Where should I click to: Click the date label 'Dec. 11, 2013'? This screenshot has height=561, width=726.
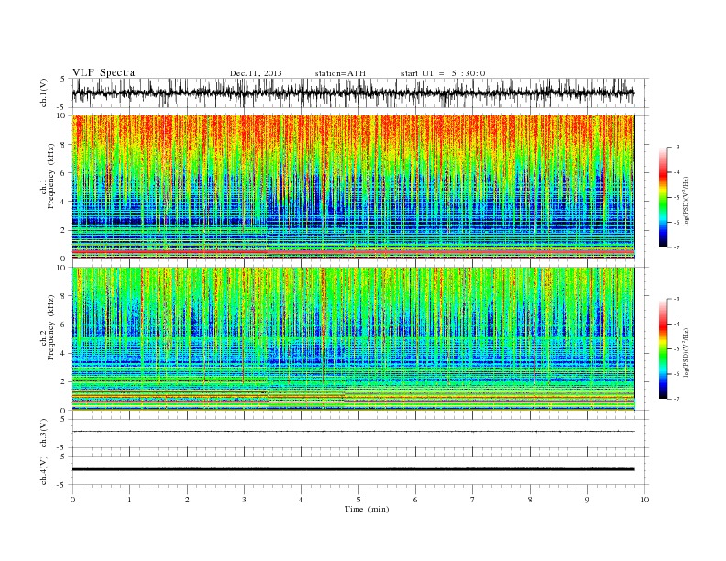(x=256, y=73)
